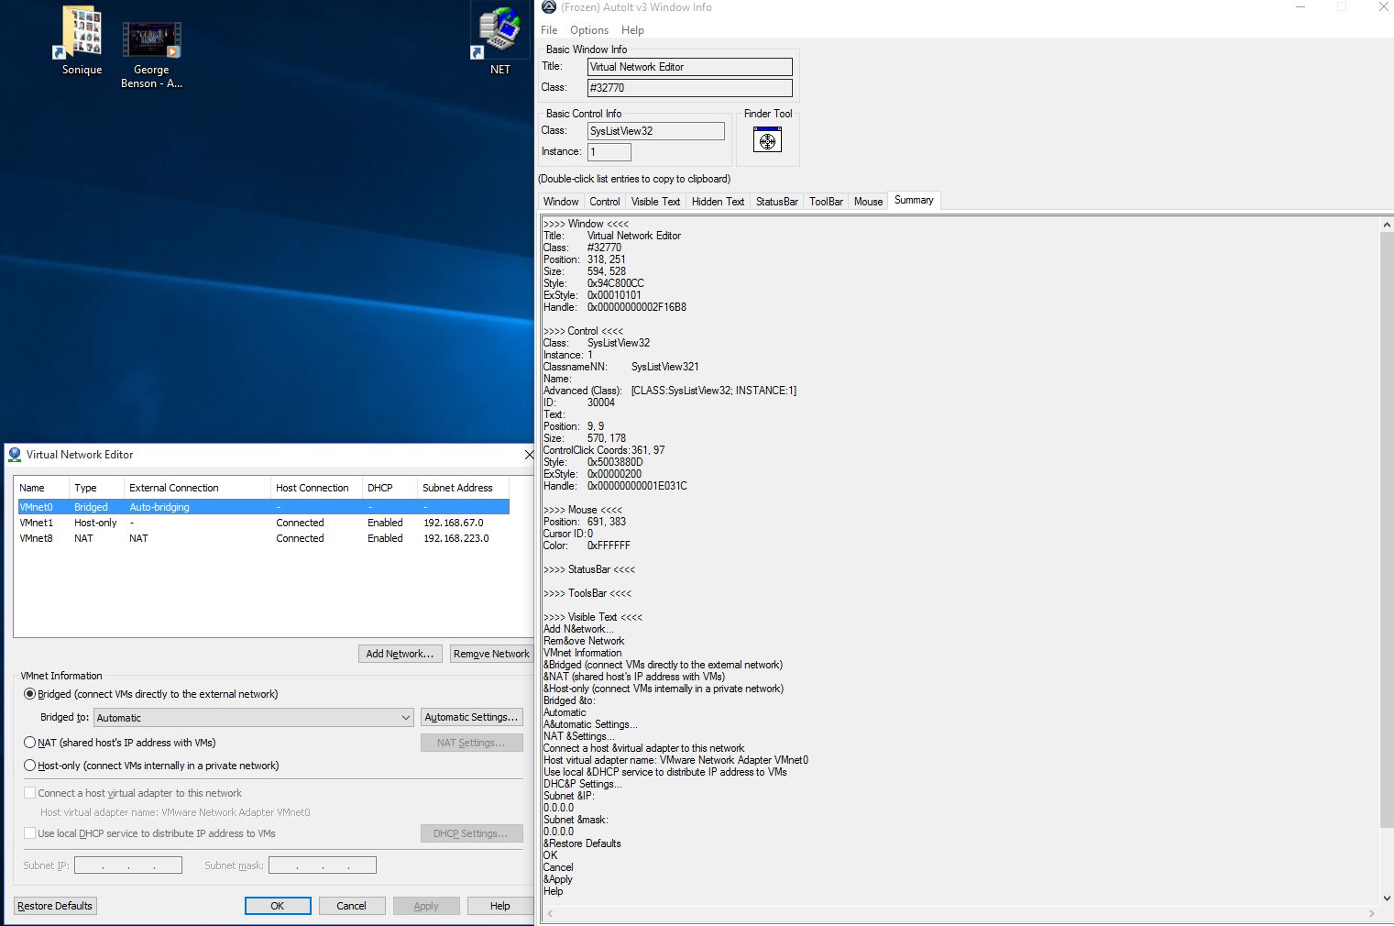Open Automatic Settings dialog

[472, 717]
